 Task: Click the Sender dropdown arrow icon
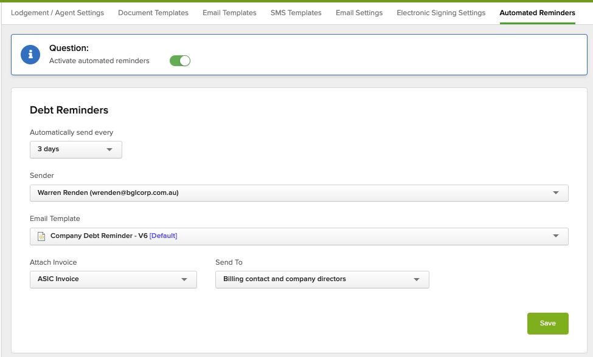tap(556, 193)
